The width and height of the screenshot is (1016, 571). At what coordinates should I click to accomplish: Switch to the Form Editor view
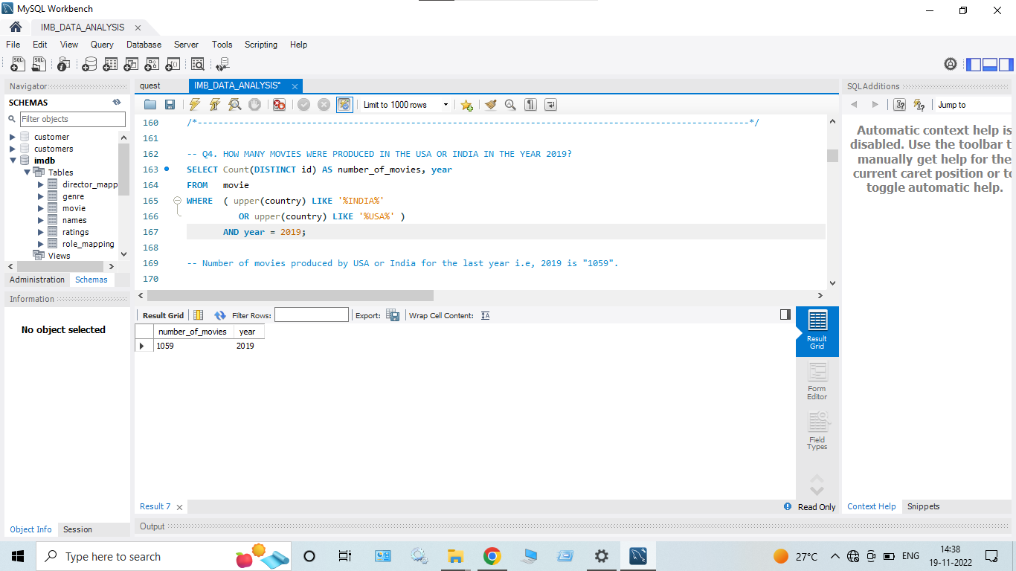pyautogui.click(x=817, y=381)
